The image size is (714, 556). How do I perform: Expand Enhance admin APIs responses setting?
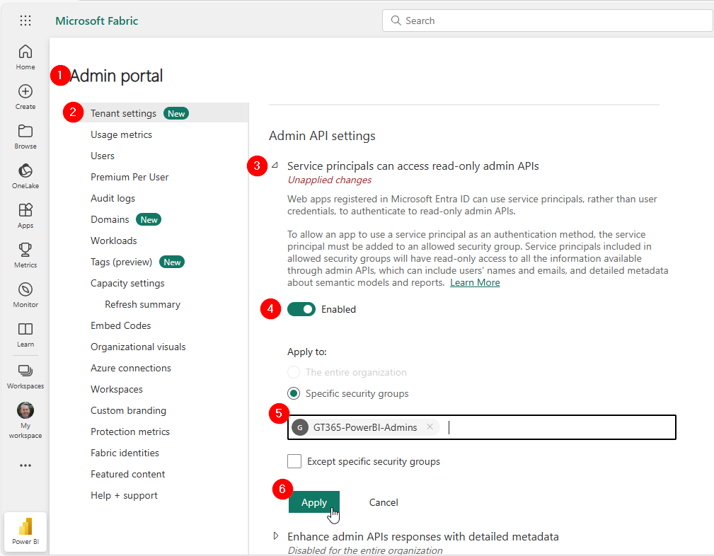[276, 536]
